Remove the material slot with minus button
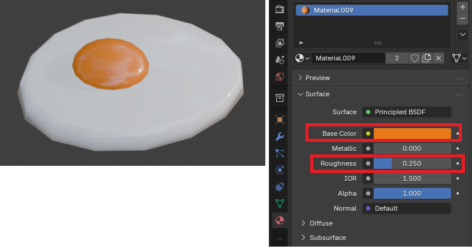 click(462, 19)
